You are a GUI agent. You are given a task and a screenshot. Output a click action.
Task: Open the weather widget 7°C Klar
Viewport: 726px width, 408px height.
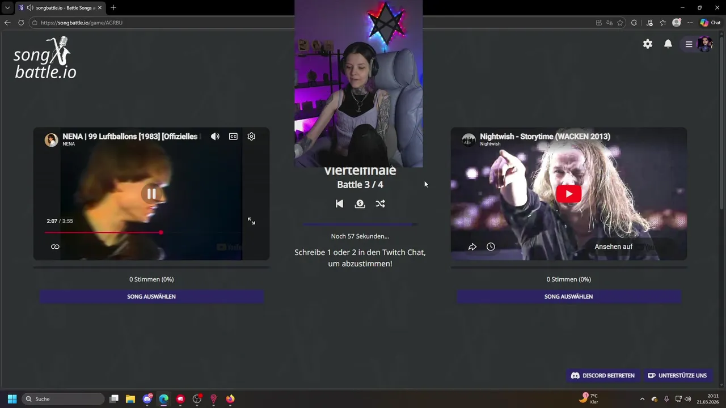pos(589,399)
